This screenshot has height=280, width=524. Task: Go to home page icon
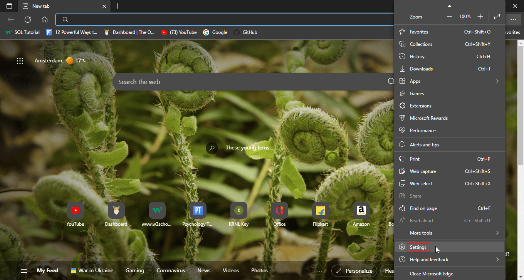pos(45,20)
